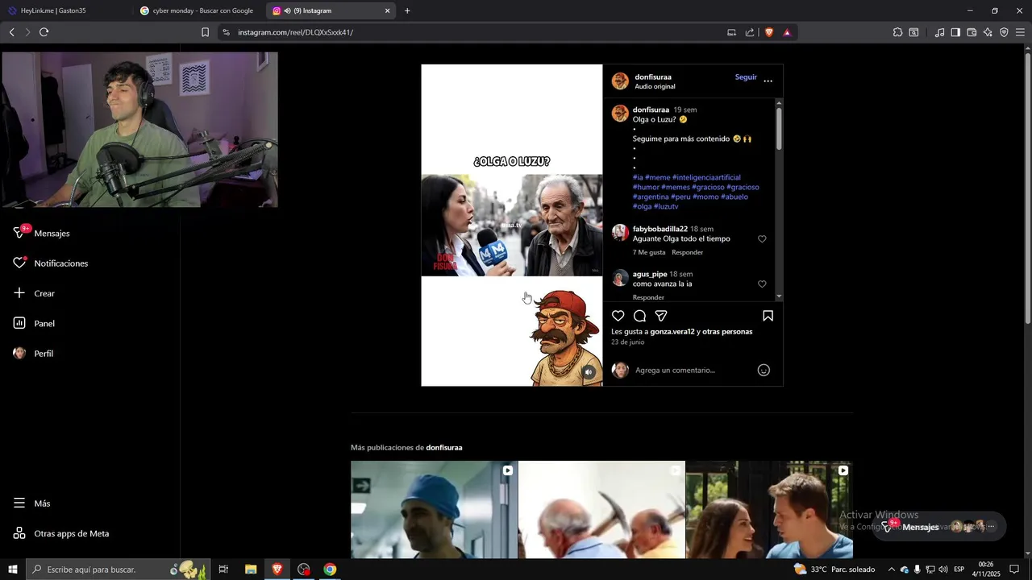The height and width of the screenshot is (580, 1032).
Task: Reply to agus_pipe's comment
Action: 648,297
